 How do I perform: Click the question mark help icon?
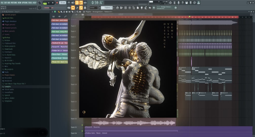point(182,3)
